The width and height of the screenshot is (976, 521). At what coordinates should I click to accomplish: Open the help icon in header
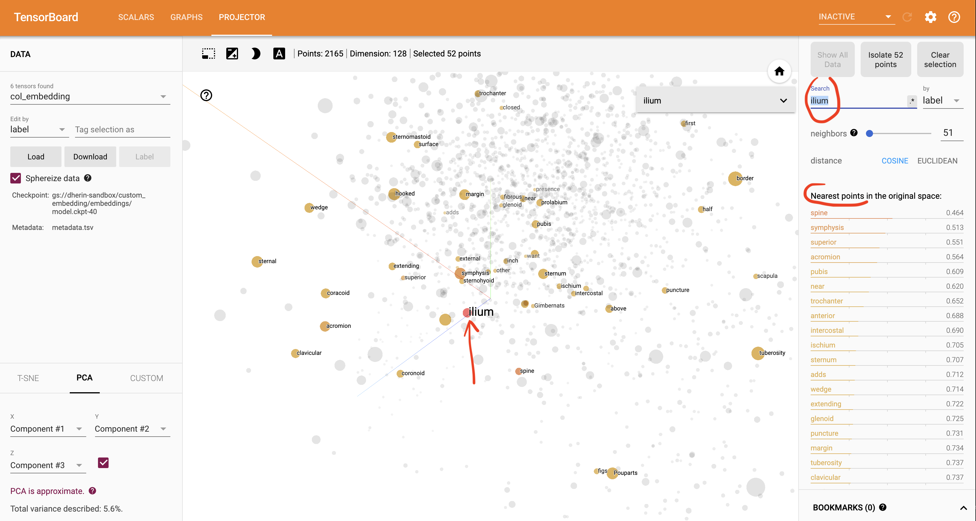954,17
